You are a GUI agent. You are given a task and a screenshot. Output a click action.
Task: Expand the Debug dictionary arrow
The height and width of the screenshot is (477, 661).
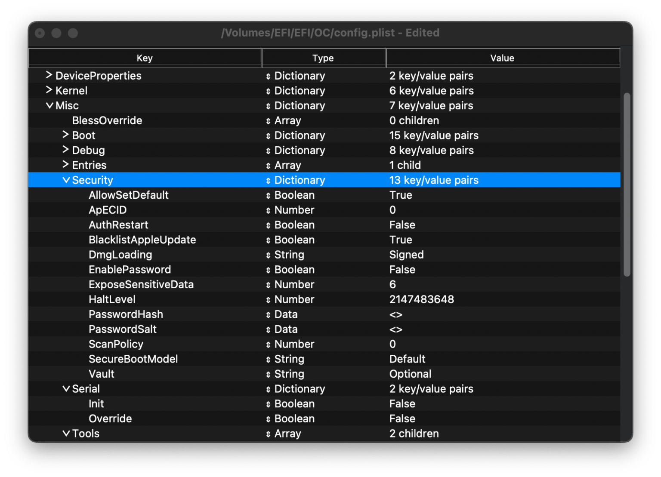pos(65,150)
